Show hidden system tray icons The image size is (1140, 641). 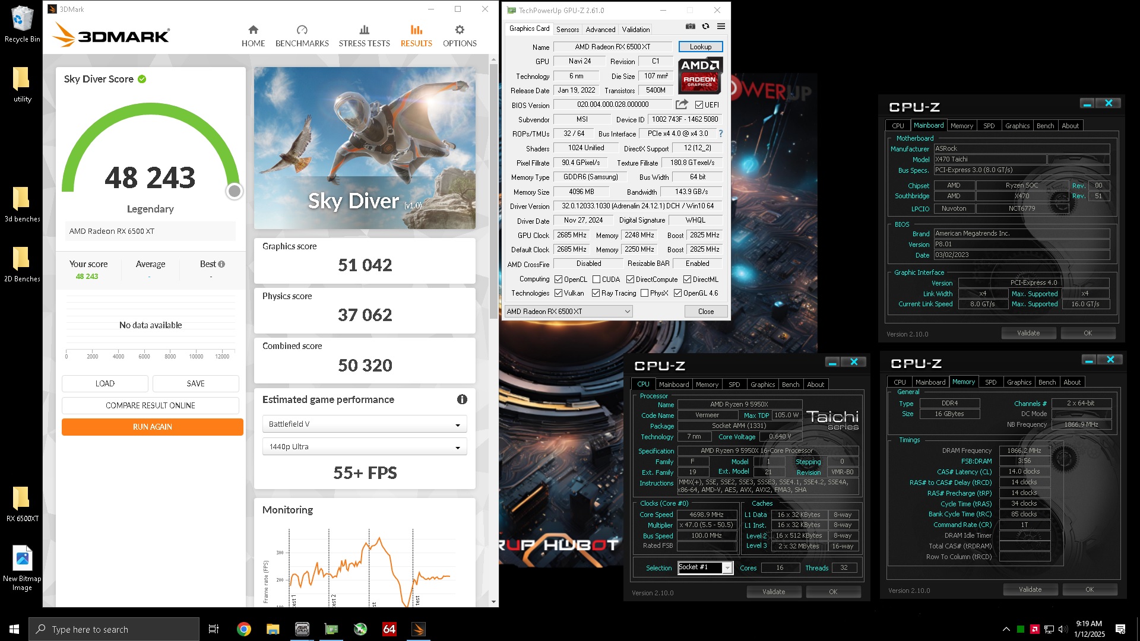pyautogui.click(x=1006, y=629)
